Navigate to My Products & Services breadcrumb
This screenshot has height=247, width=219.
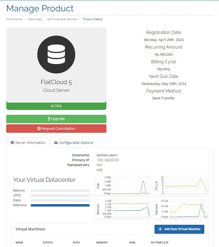point(62,19)
